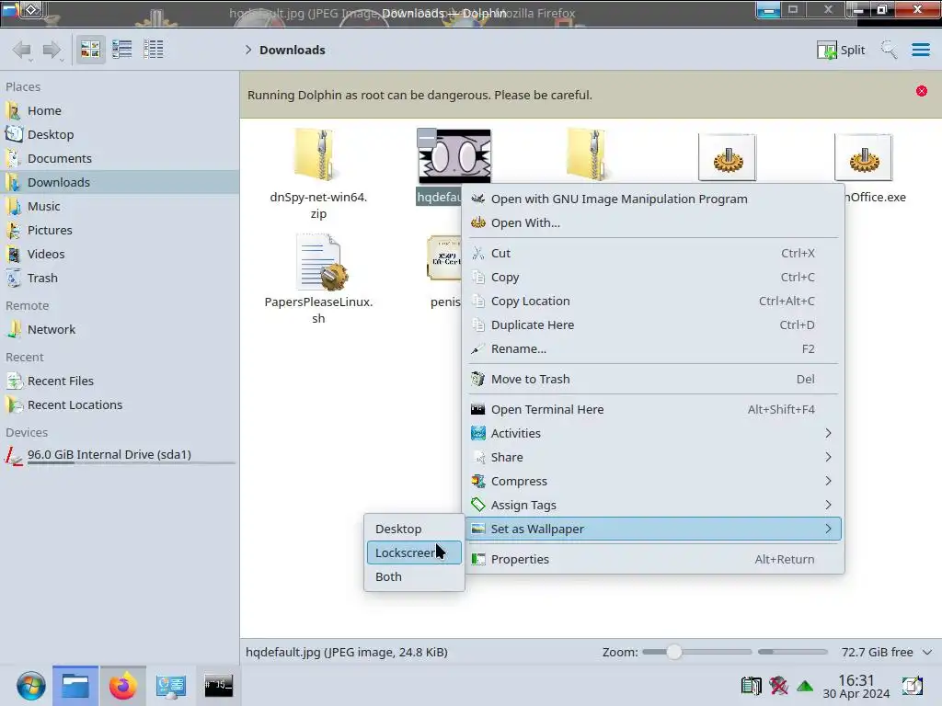The image size is (942, 706).
Task: Choose Rename... from context menu
Action: 653,349
